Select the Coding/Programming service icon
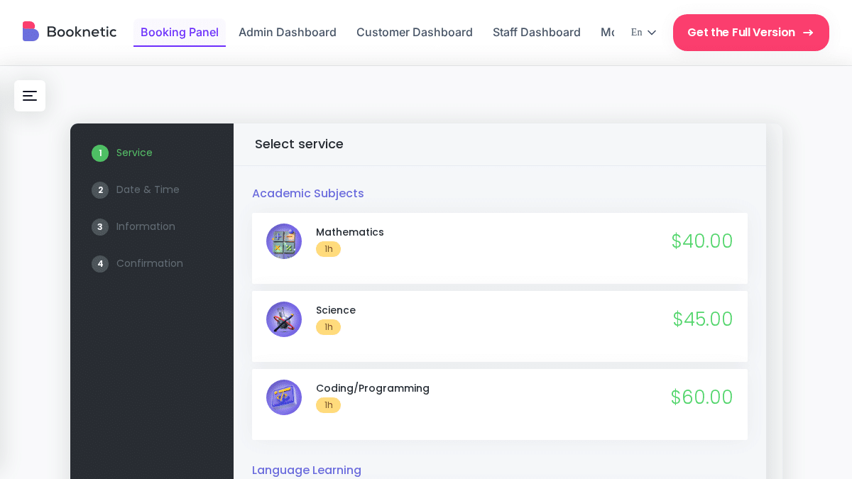852x479 pixels. [x=284, y=397]
